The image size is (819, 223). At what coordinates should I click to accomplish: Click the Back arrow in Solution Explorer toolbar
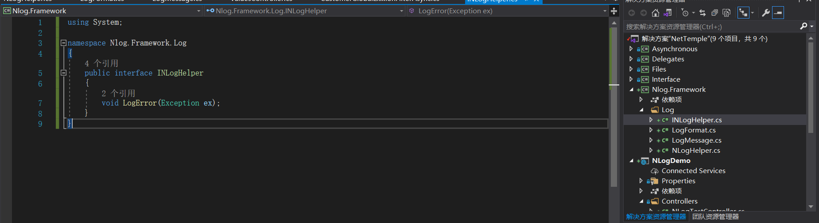pos(632,13)
